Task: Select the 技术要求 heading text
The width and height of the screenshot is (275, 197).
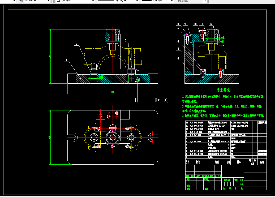Action: 223,90
